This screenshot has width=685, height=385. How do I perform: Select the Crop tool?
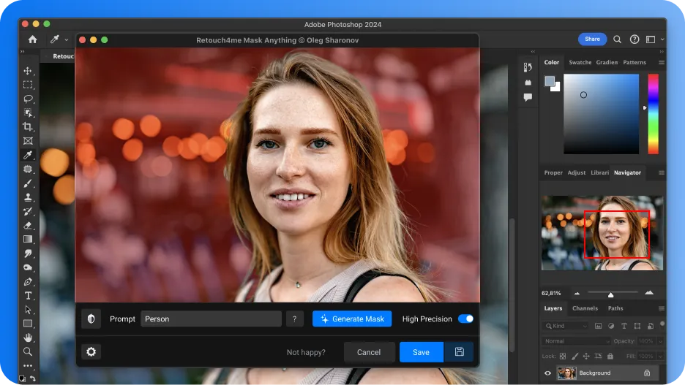point(28,126)
